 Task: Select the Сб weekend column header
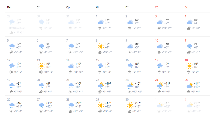click(x=157, y=7)
